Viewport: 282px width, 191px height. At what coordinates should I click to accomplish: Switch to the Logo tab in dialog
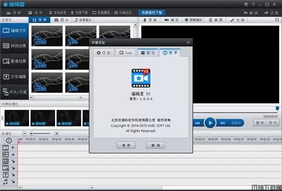126,53
